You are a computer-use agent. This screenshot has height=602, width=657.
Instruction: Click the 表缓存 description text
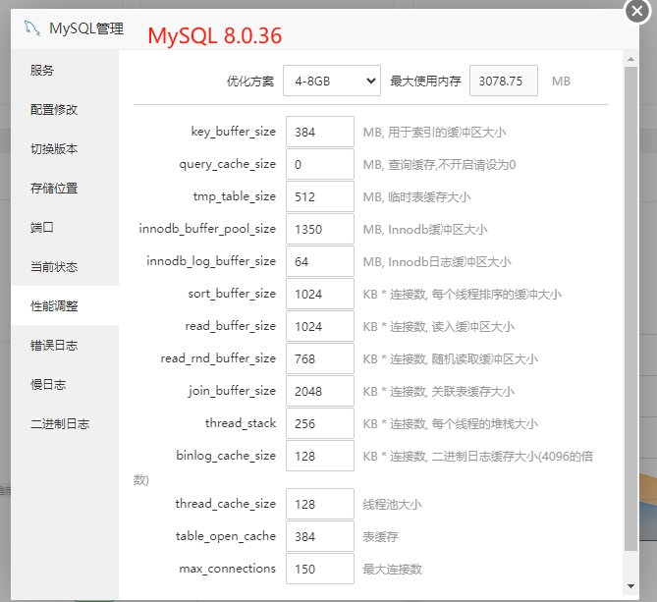380,536
